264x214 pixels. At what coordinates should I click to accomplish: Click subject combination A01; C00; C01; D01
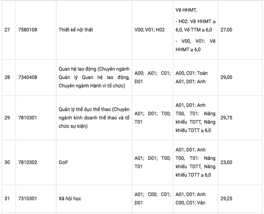tap(152, 198)
